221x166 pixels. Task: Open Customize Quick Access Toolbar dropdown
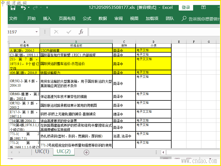tap(47, 7)
